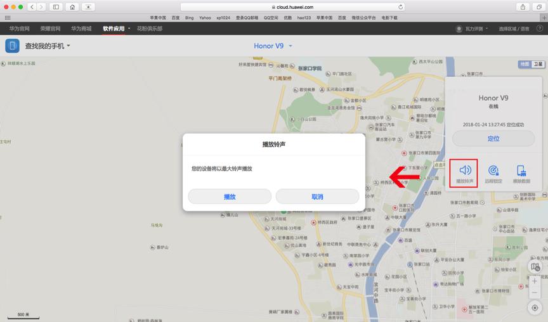Click the Safari back button

point(32,6)
